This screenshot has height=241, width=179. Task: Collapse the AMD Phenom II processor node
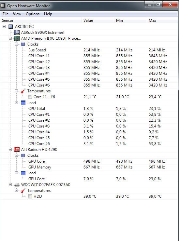(x=10, y=38)
